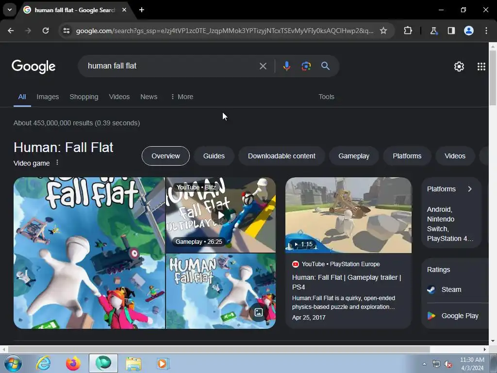The width and height of the screenshot is (497, 373).
Task: Select the Downloadable content chip
Action: point(282,156)
